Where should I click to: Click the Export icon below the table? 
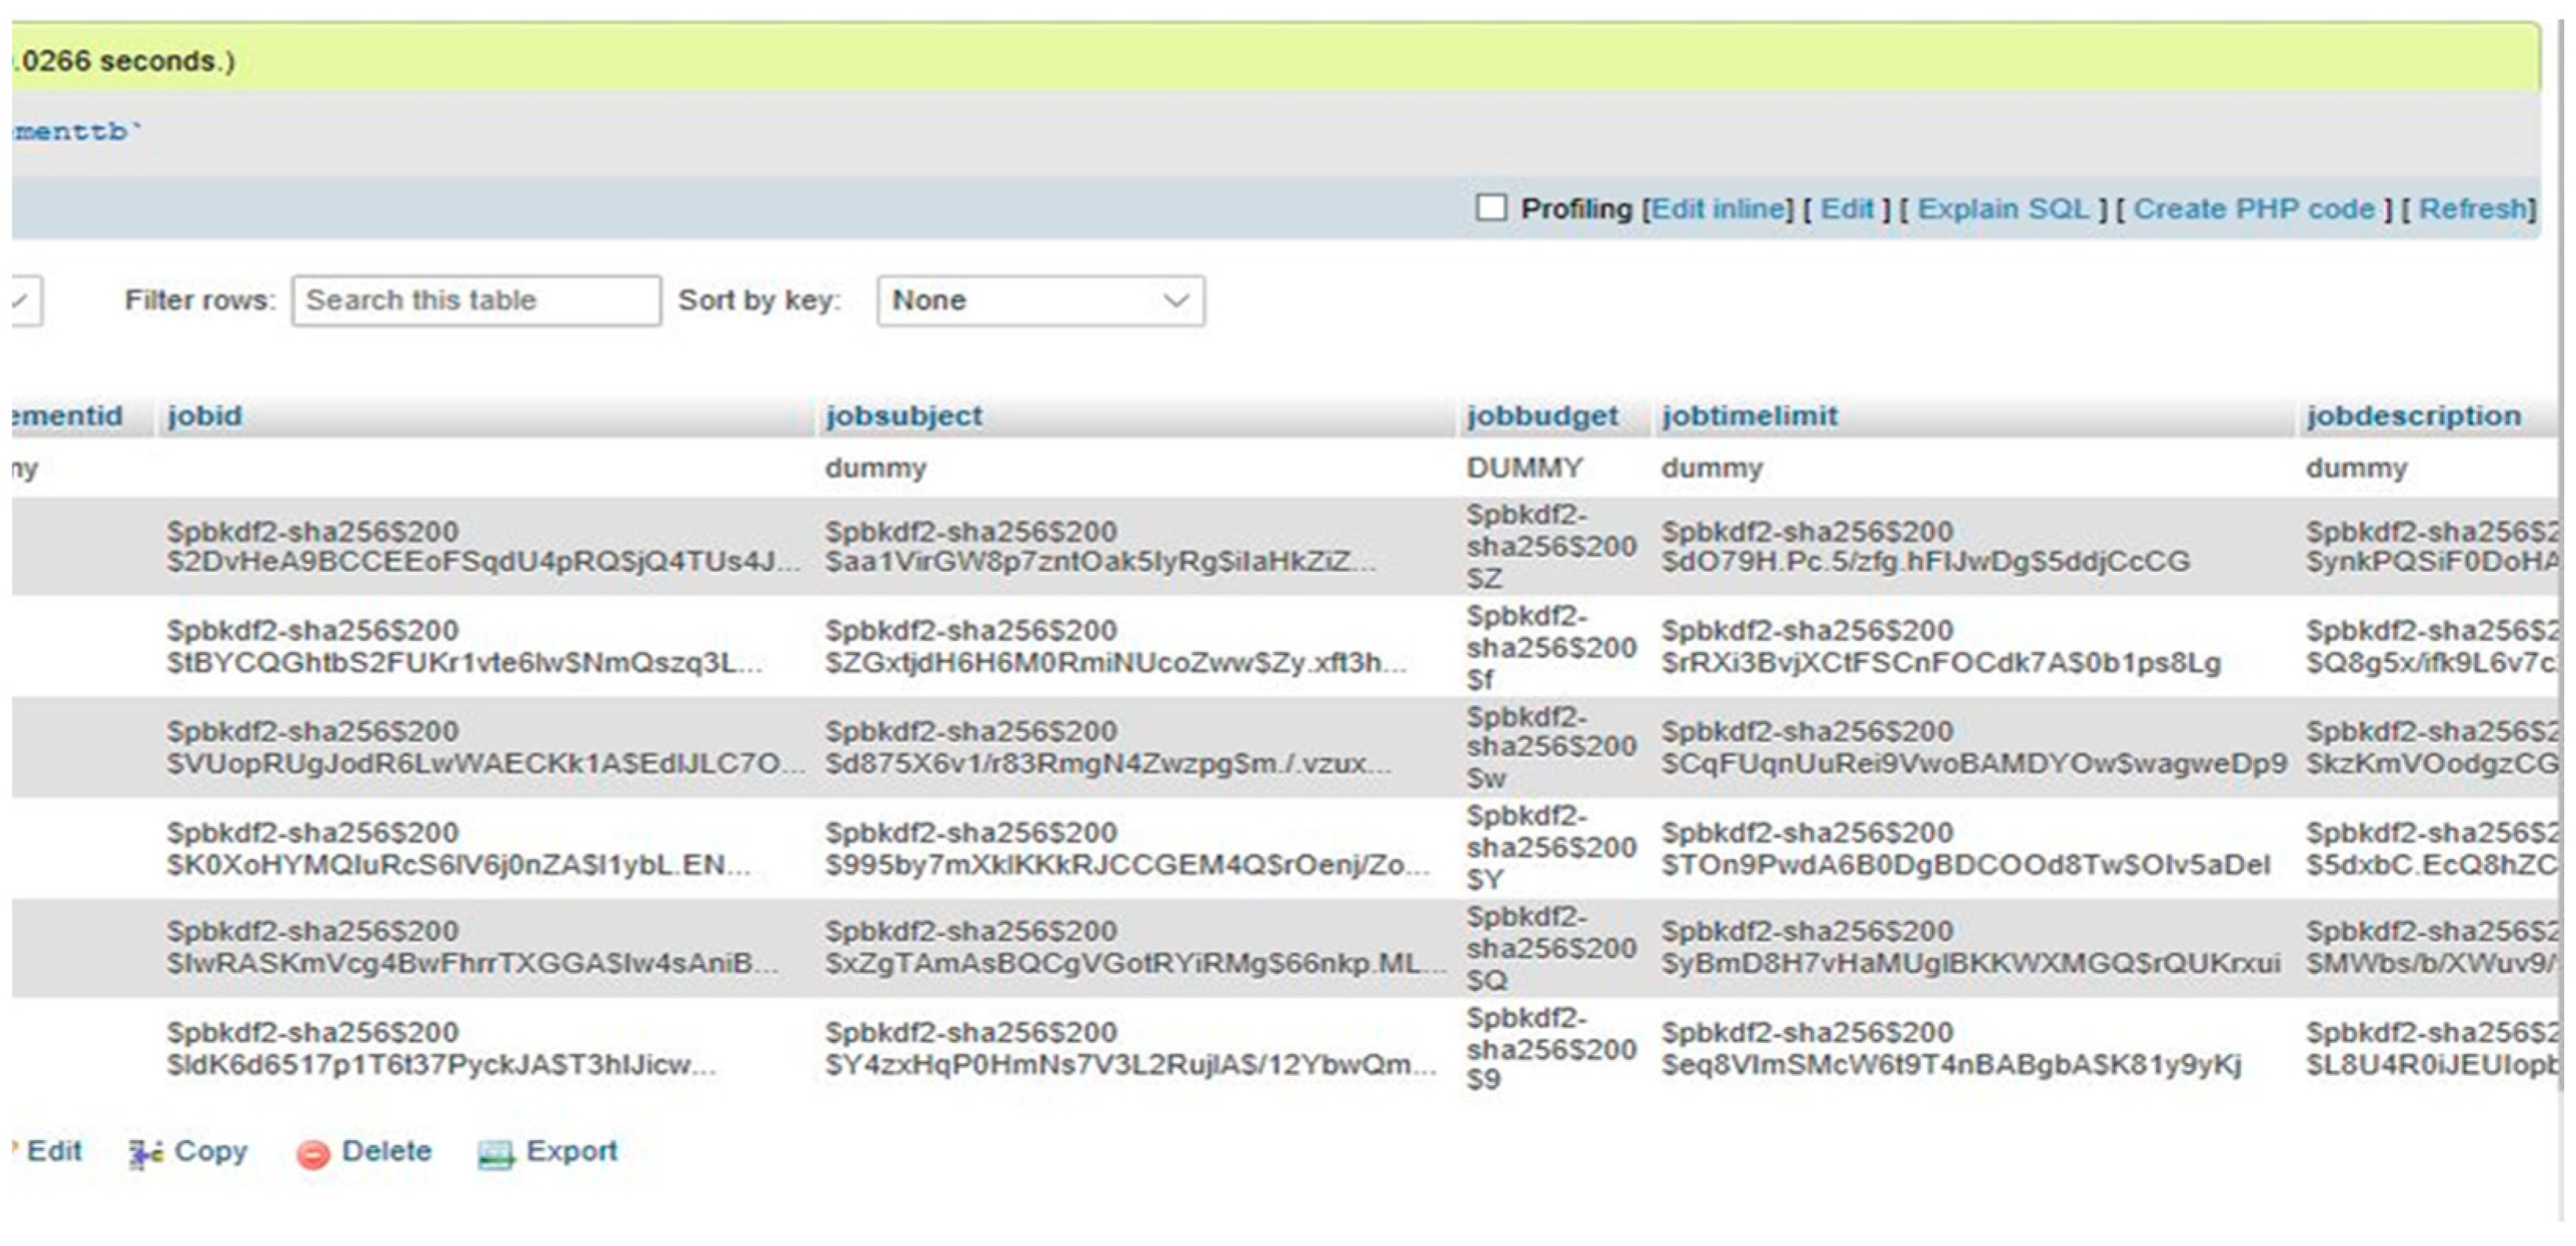coord(496,1154)
